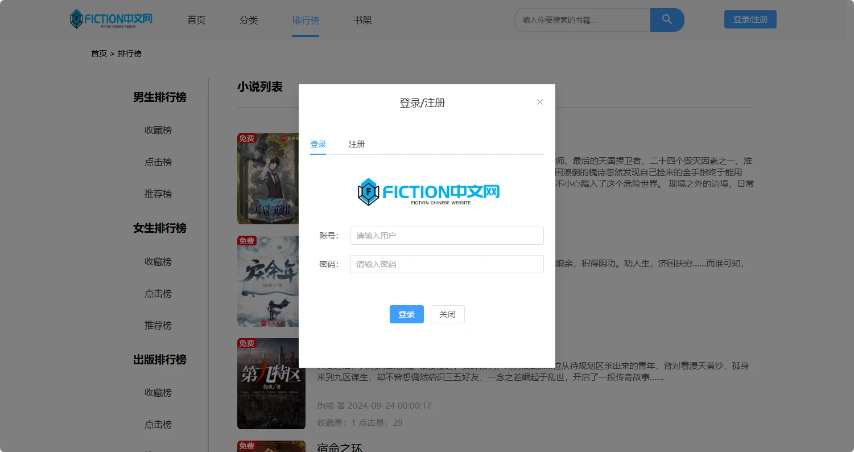
Task: Select 点击榜 under 女生排行榜
Action: tap(158, 294)
